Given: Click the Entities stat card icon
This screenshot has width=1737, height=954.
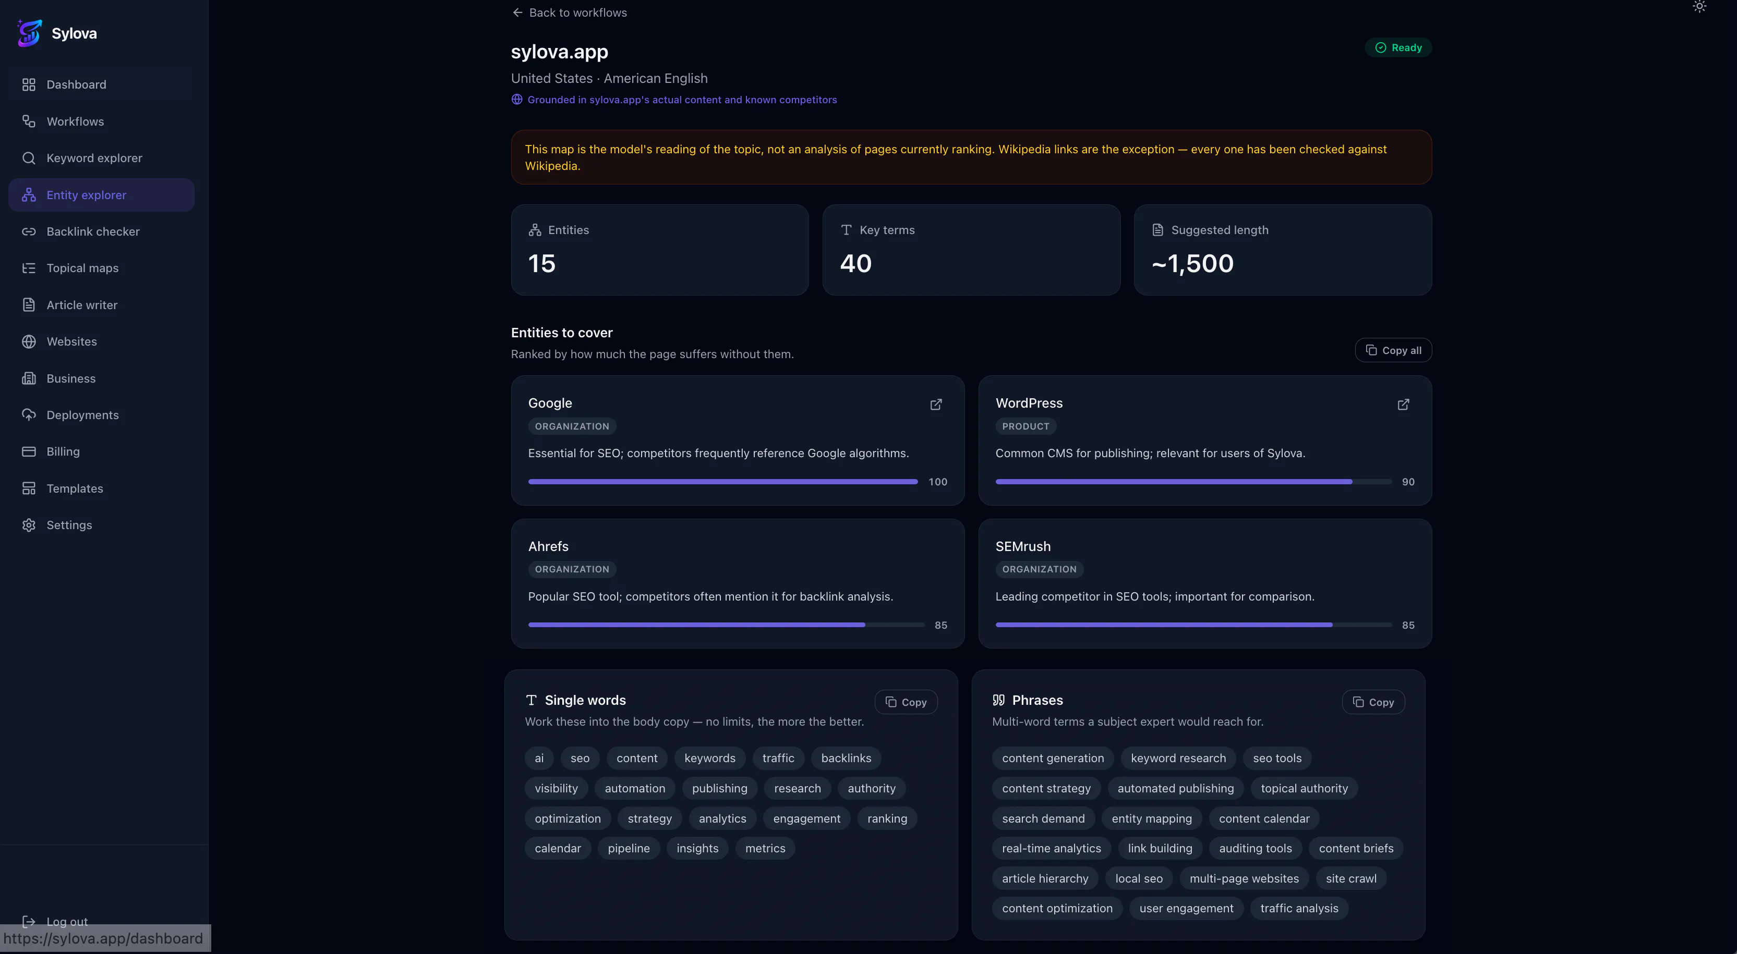Looking at the screenshot, I should coord(535,230).
